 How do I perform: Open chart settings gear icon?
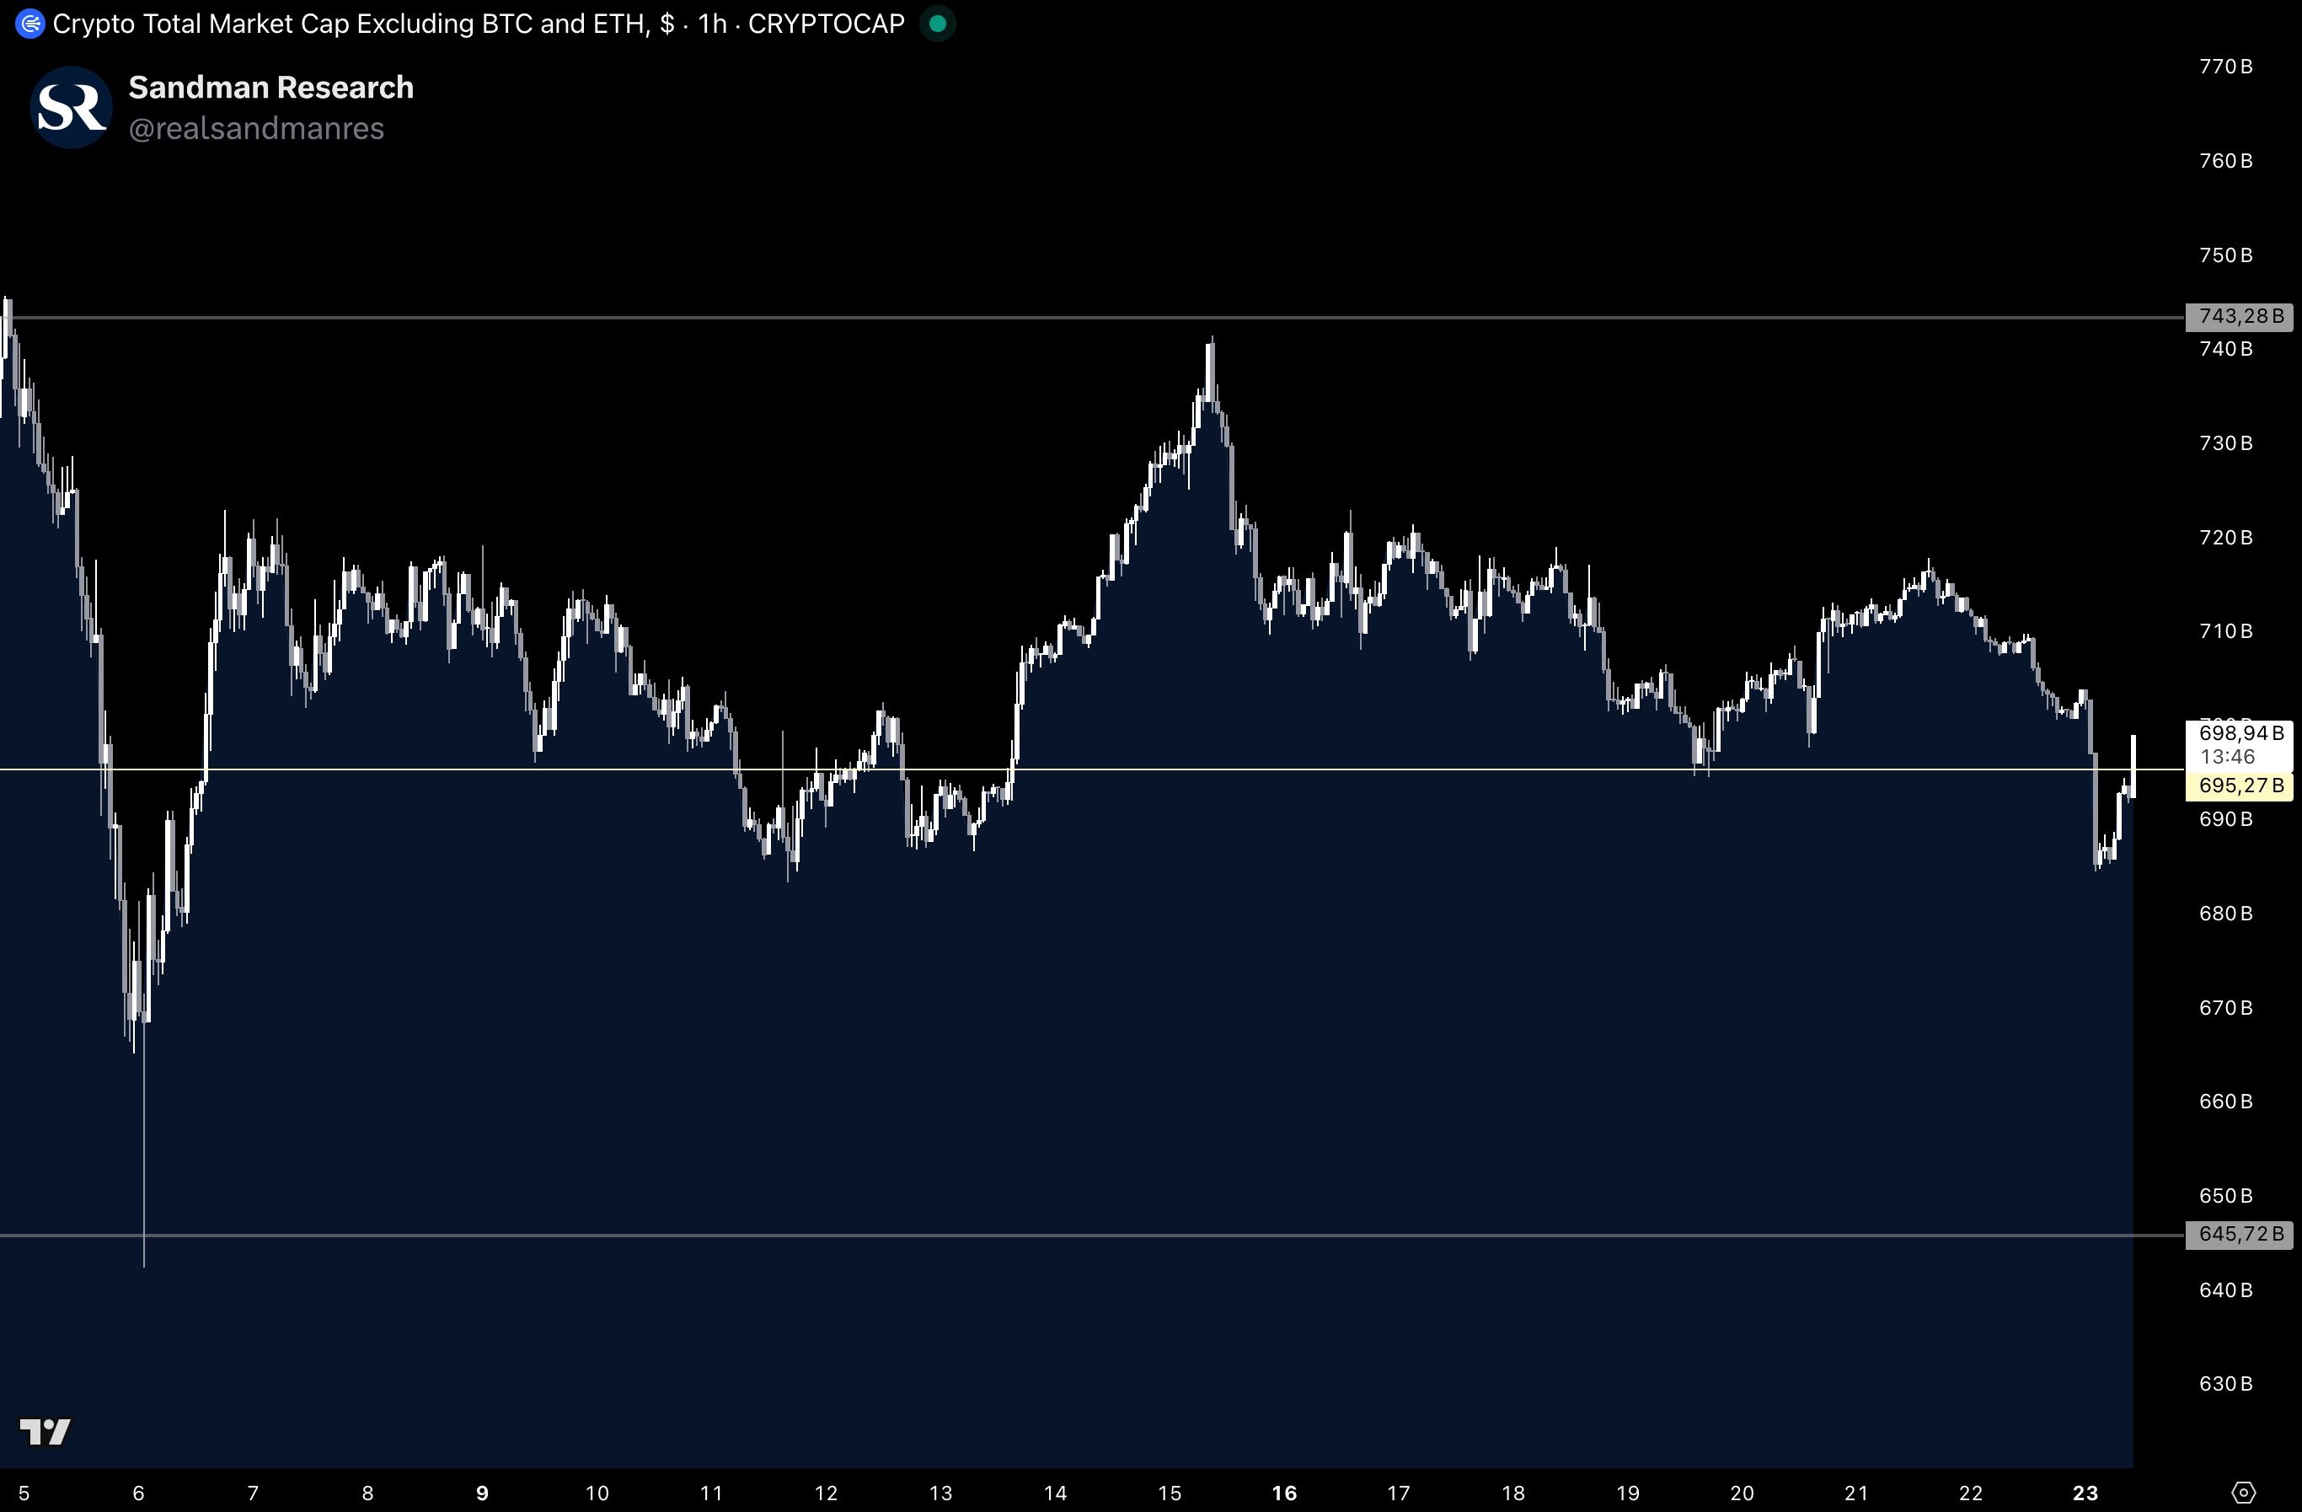click(x=2244, y=1492)
